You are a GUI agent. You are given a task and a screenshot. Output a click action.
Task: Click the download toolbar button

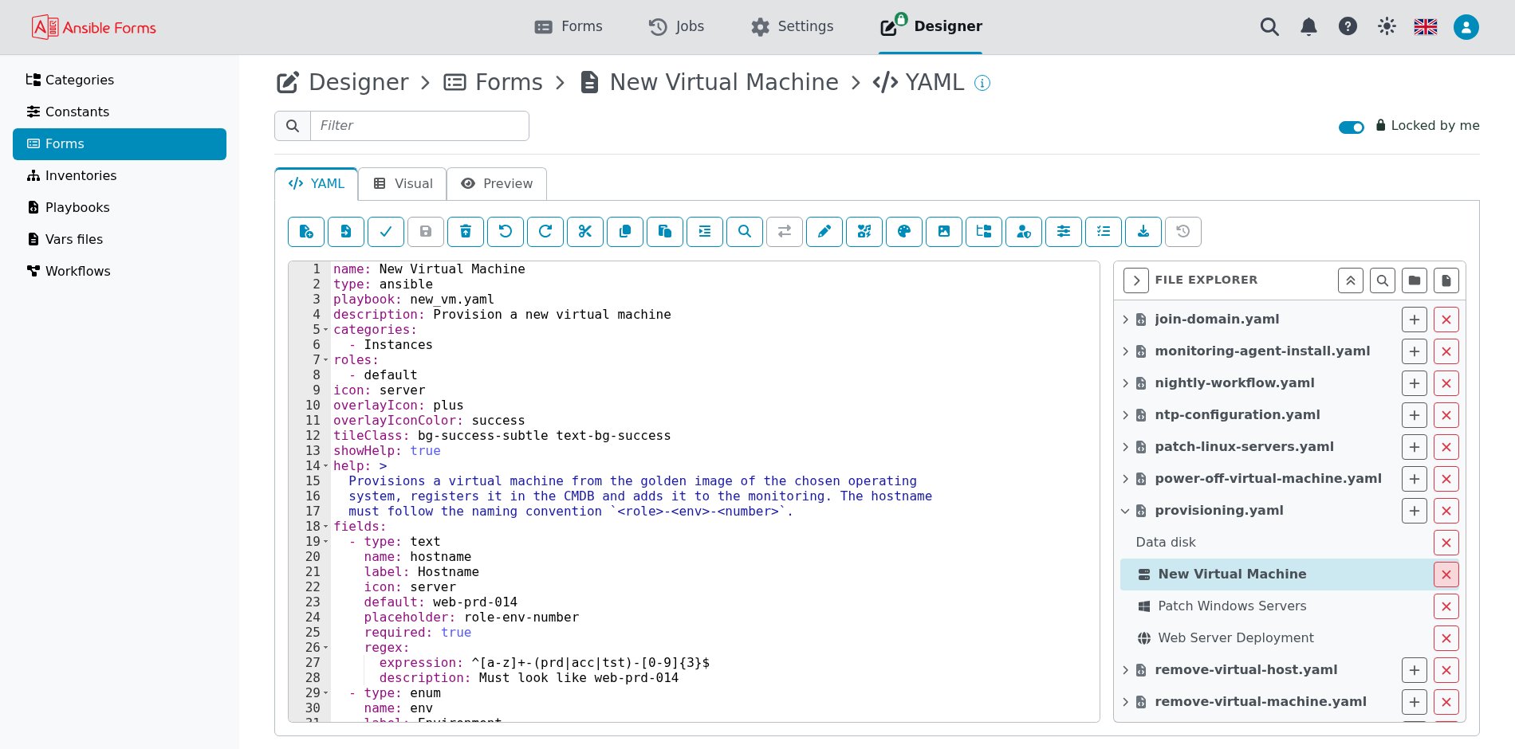(x=1143, y=232)
